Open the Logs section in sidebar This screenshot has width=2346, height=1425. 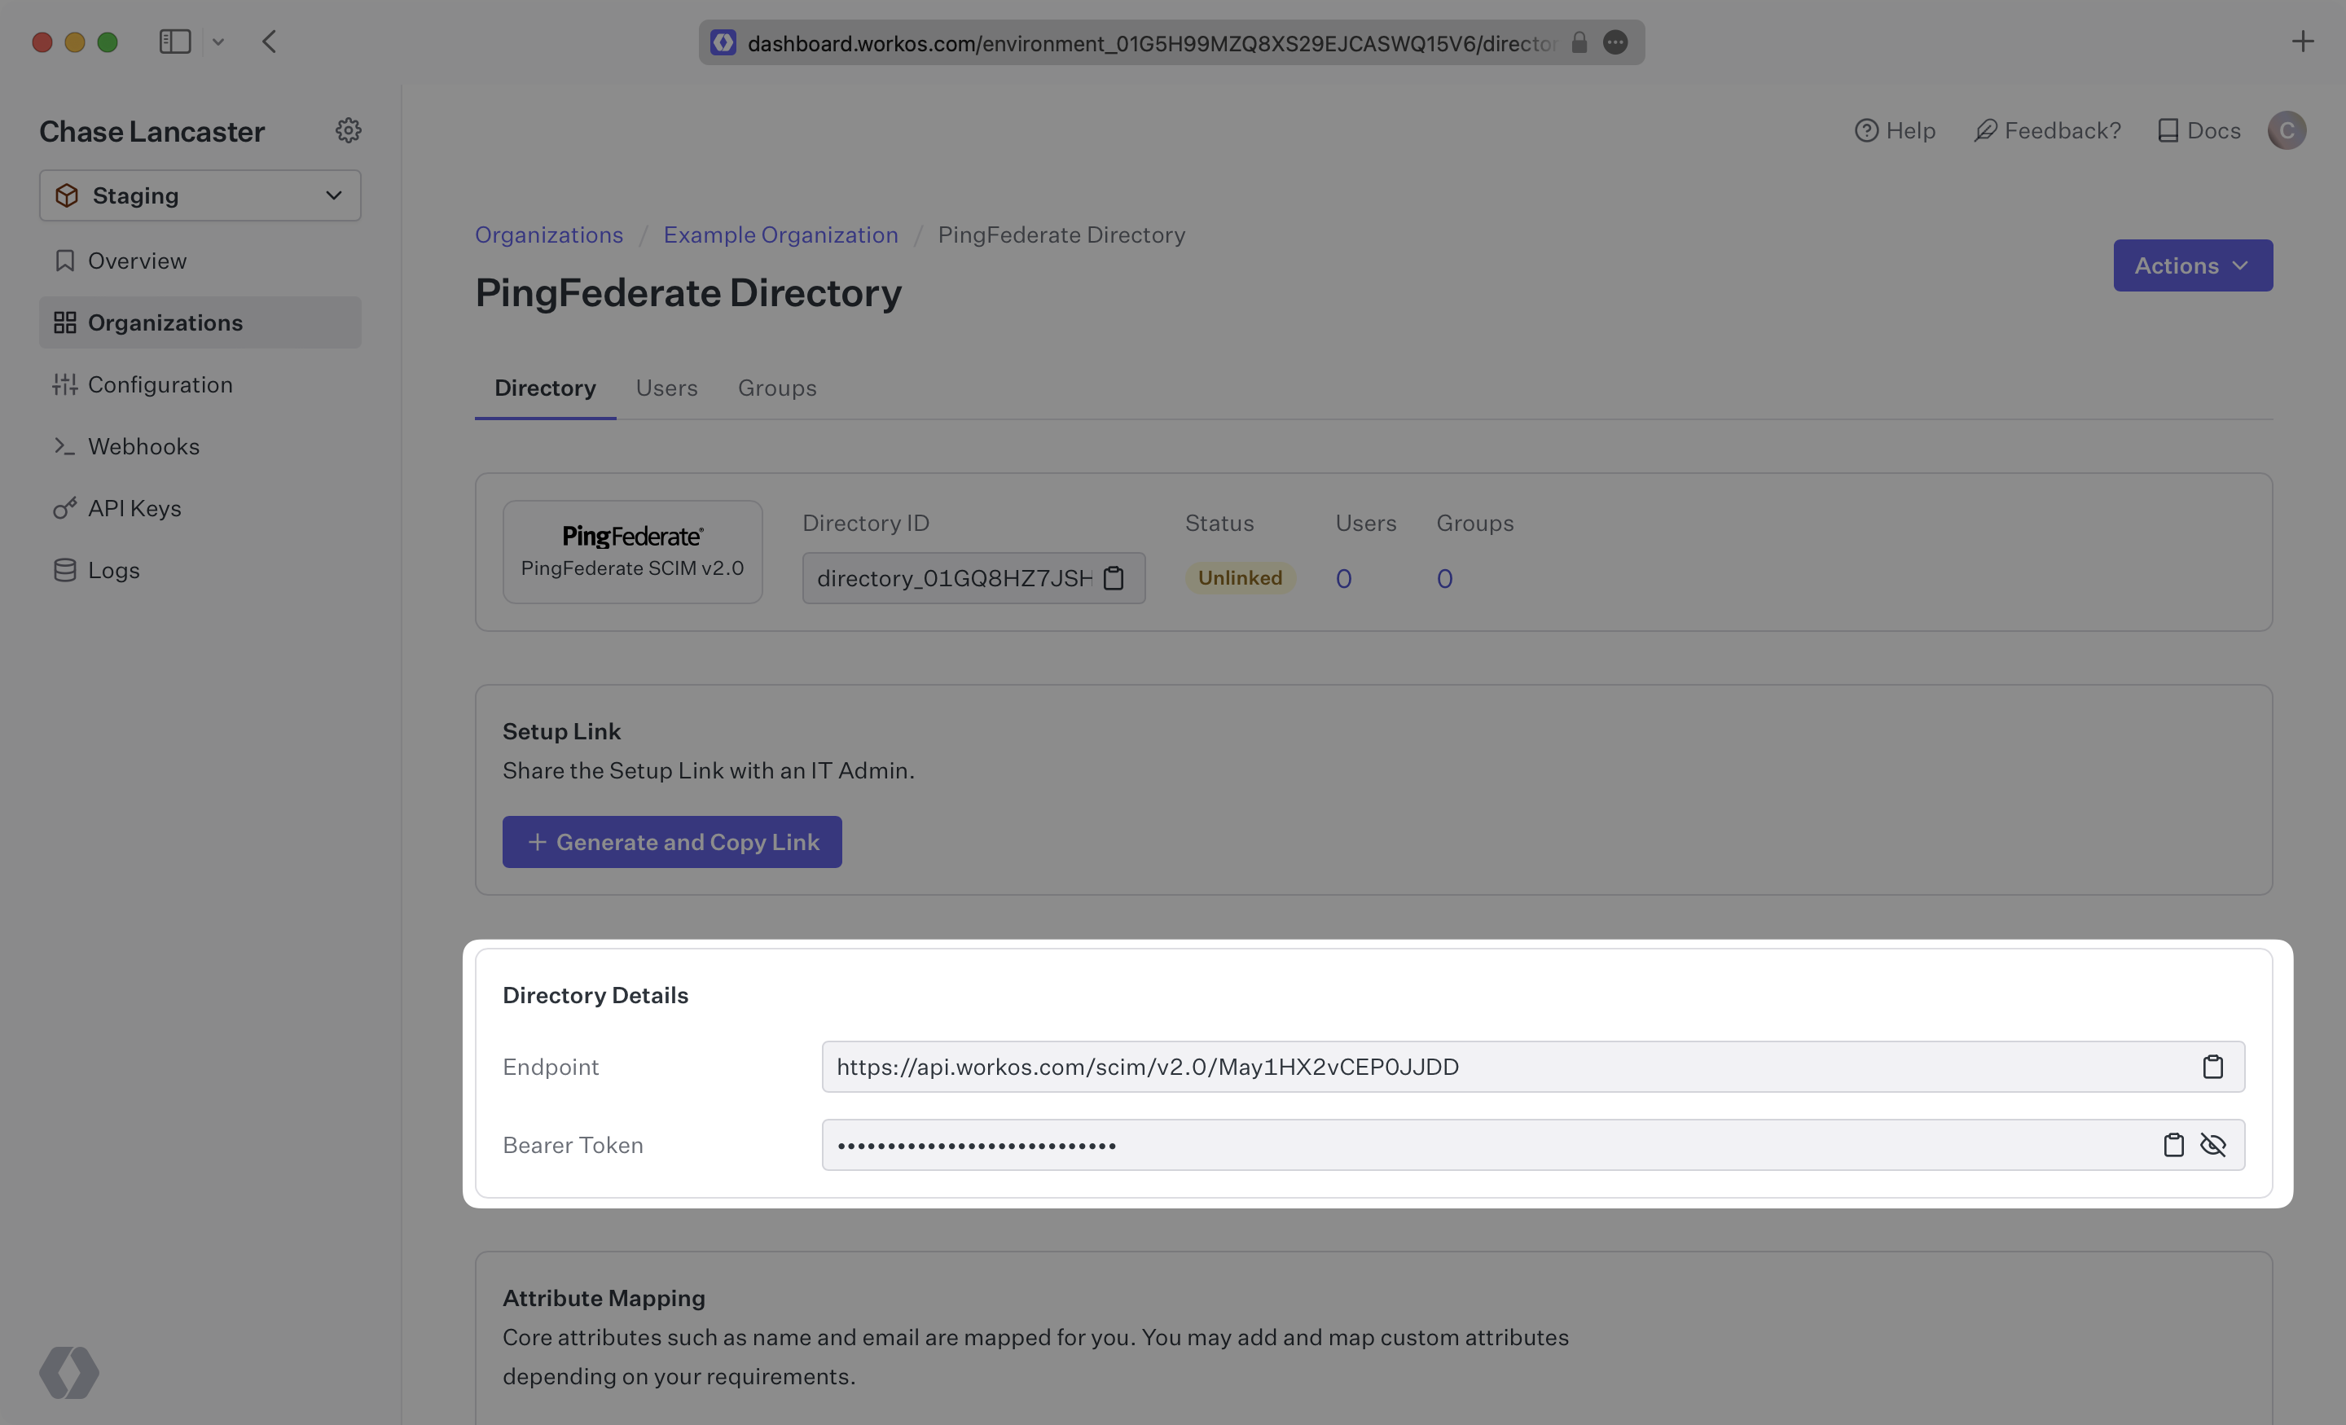[x=113, y=569]
